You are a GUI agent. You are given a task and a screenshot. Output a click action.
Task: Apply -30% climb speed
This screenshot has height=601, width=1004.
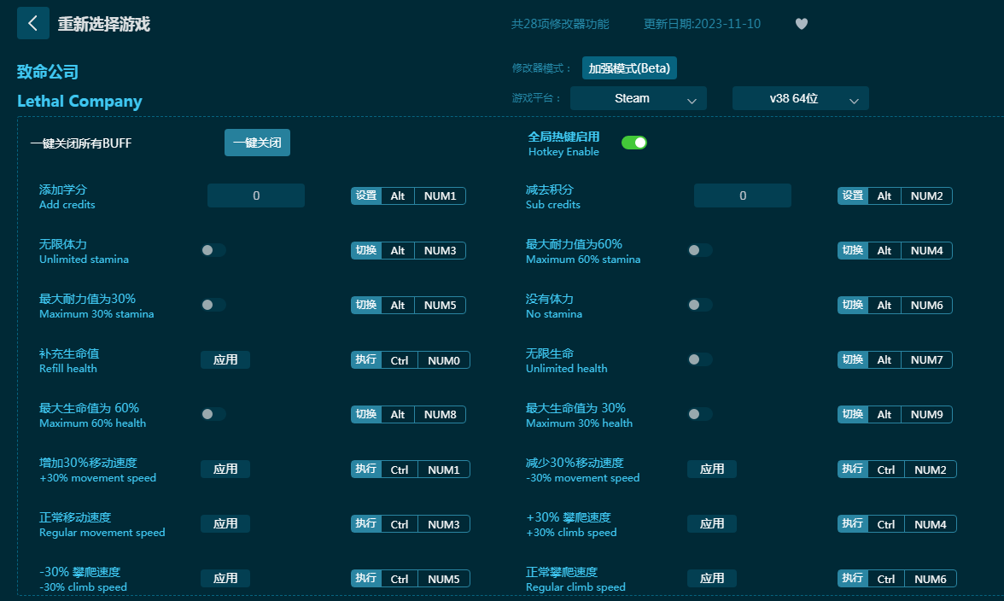point(225,579)
